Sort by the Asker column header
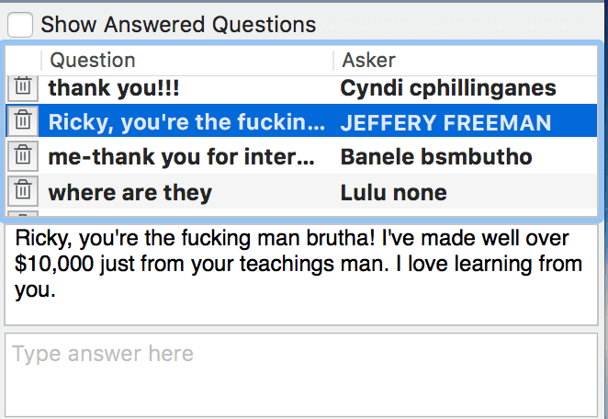 point(459,61)
